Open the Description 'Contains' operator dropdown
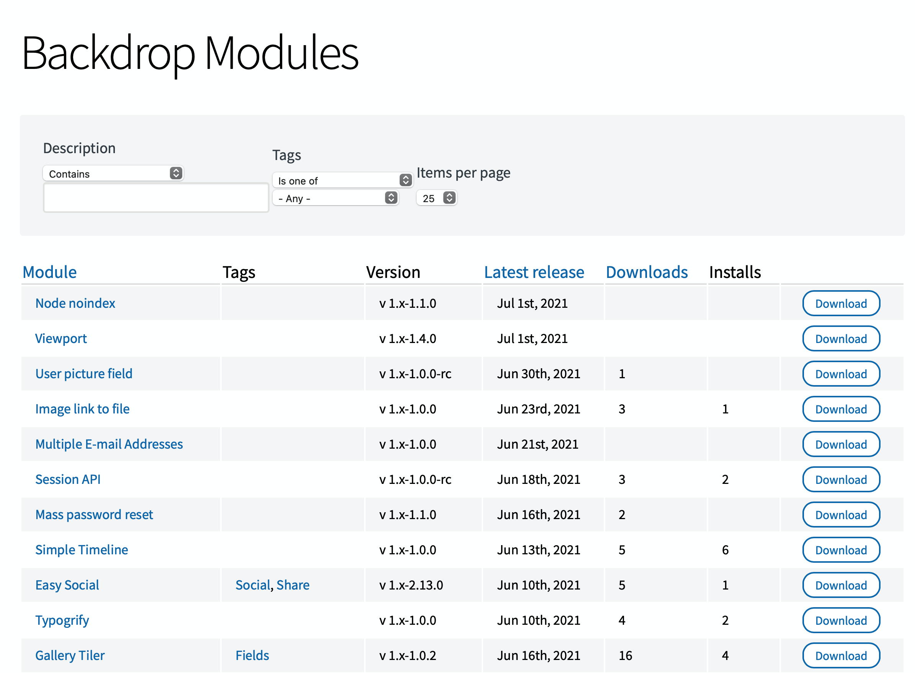 point(113,173)
